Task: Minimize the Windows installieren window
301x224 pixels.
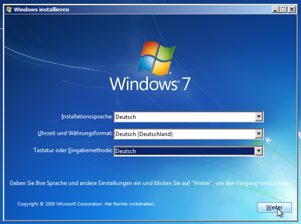Action: pos(275,10)
